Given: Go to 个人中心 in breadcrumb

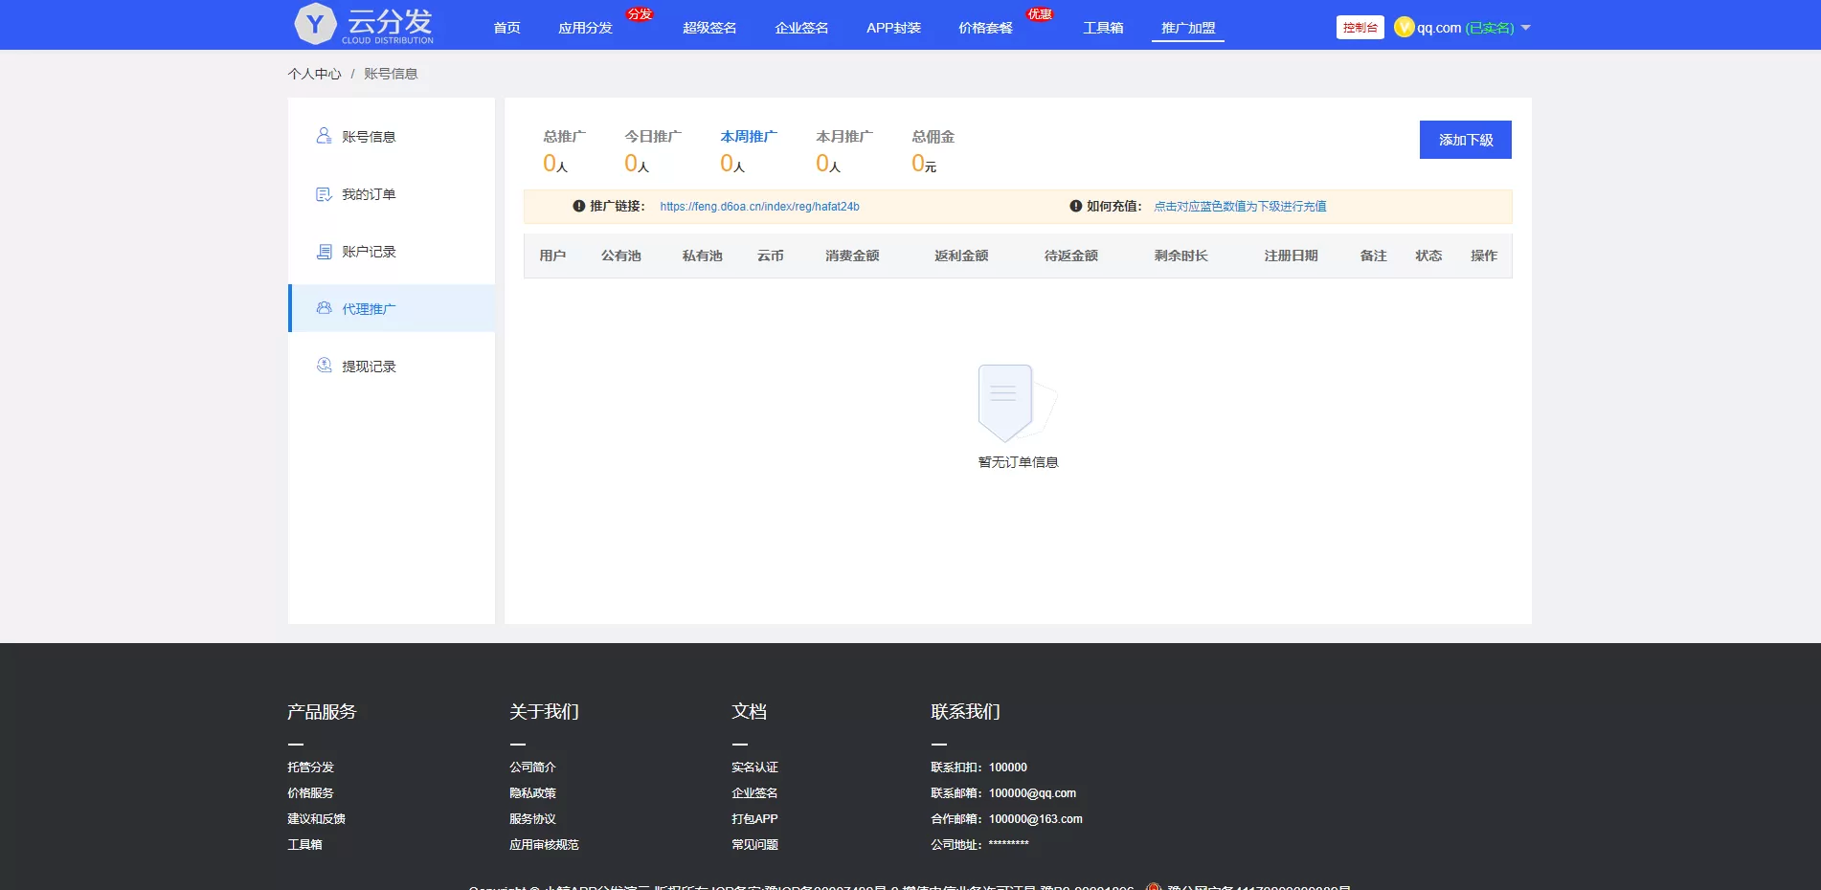Looking at the screenshot, I should point(314,74).
